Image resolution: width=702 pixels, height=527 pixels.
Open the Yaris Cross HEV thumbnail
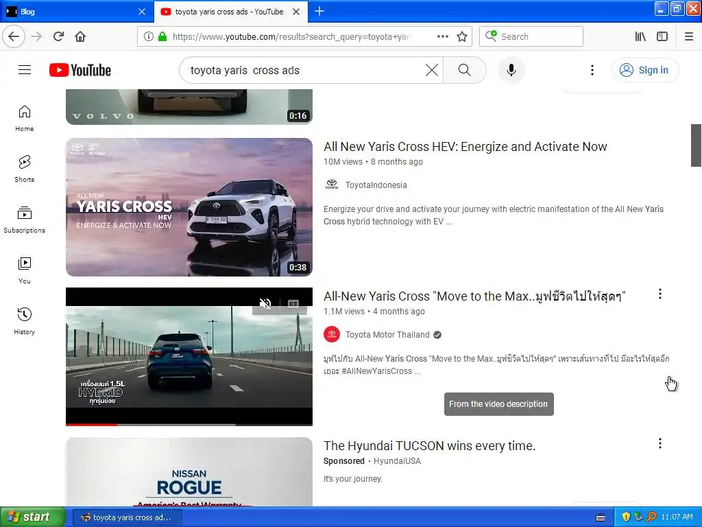[x=189, y=207]
